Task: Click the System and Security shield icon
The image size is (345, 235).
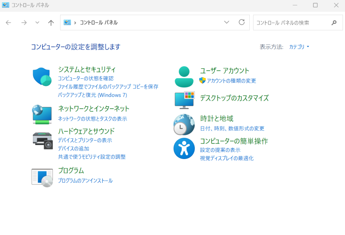Action: coord(42,77)
